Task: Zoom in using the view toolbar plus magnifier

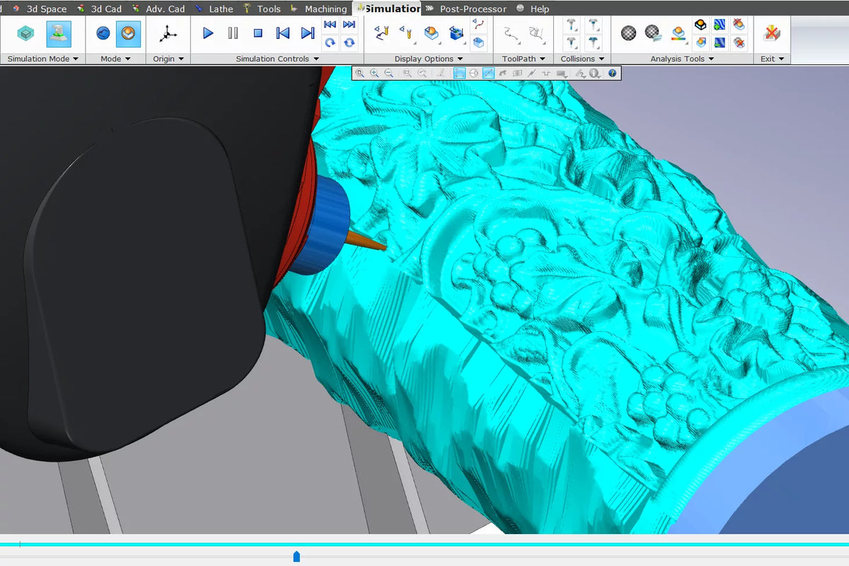Action: pyautogui.click(x=374, y=73)
